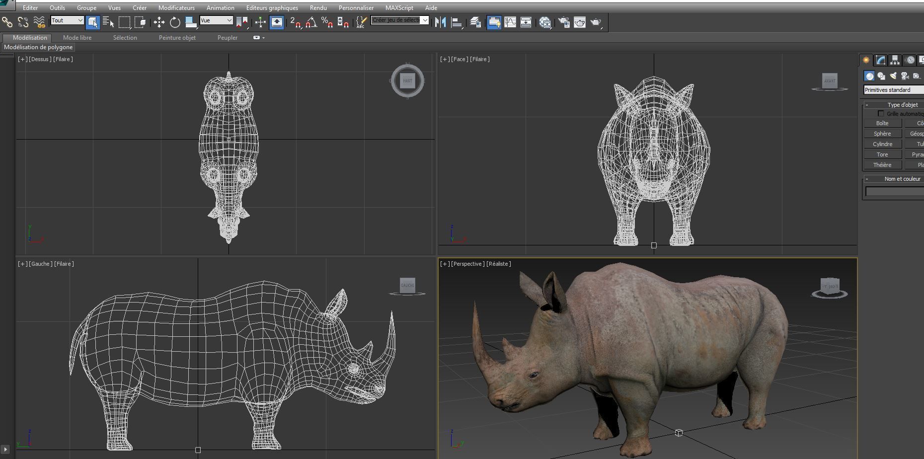
Task: Collapse the Nom et couleur rollout
Action: pyautogui.click(x=867, y=179)
